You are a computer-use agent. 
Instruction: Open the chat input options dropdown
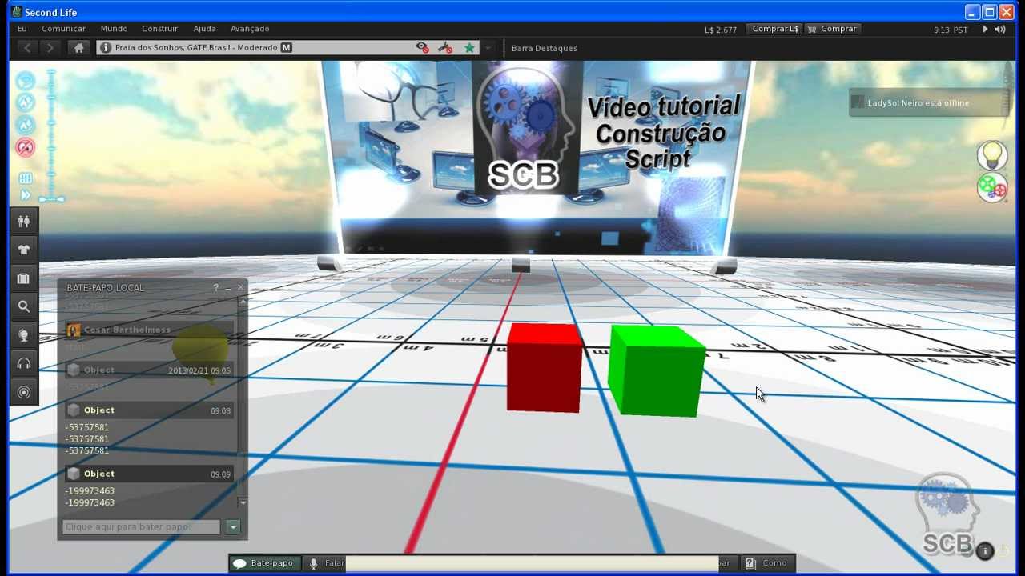tap(233, 527)
